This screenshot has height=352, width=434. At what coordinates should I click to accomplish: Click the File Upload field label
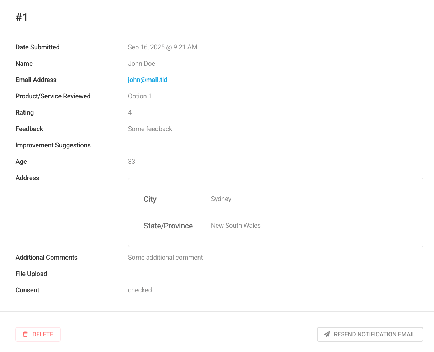pyautogui.click(x=31, y=274)
